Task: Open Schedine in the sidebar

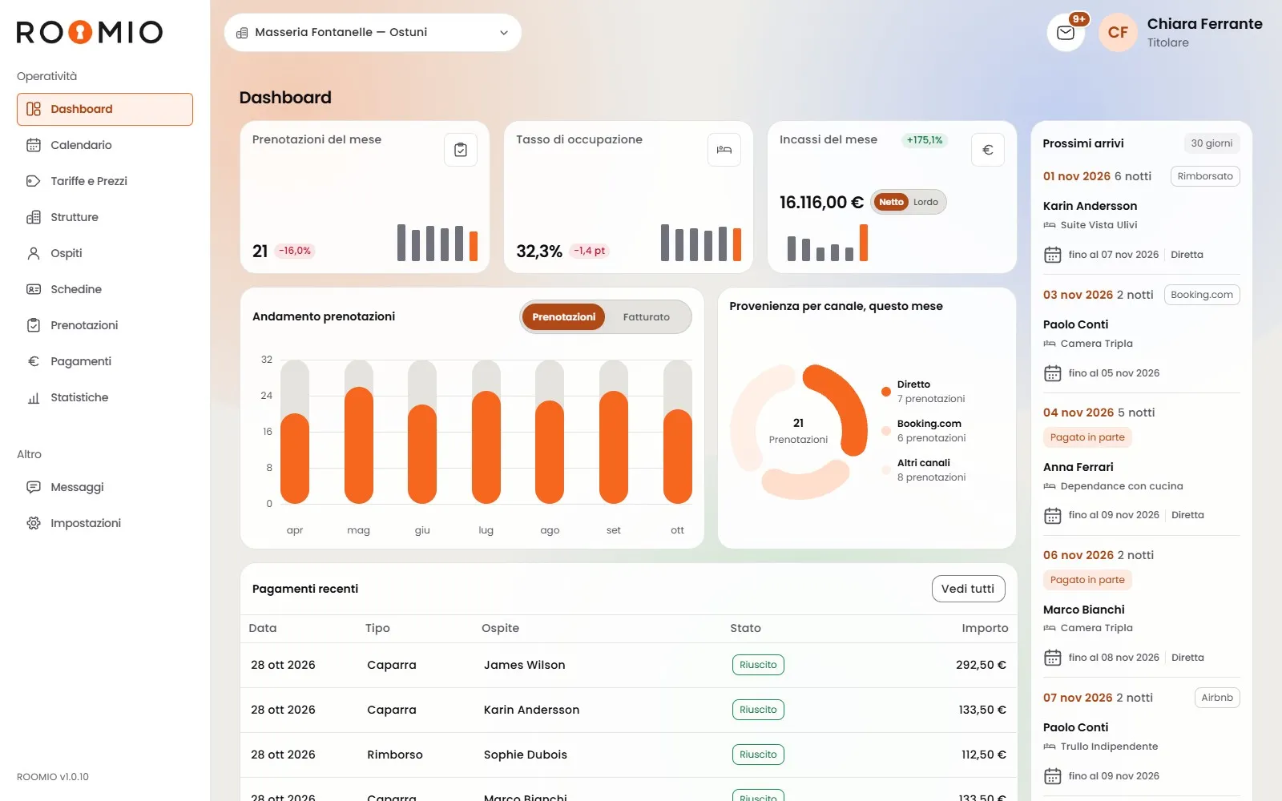Action: point(105,289)
